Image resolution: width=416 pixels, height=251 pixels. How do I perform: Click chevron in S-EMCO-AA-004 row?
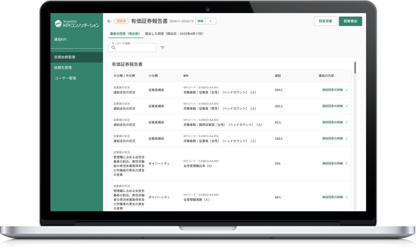tap(347, 138)
